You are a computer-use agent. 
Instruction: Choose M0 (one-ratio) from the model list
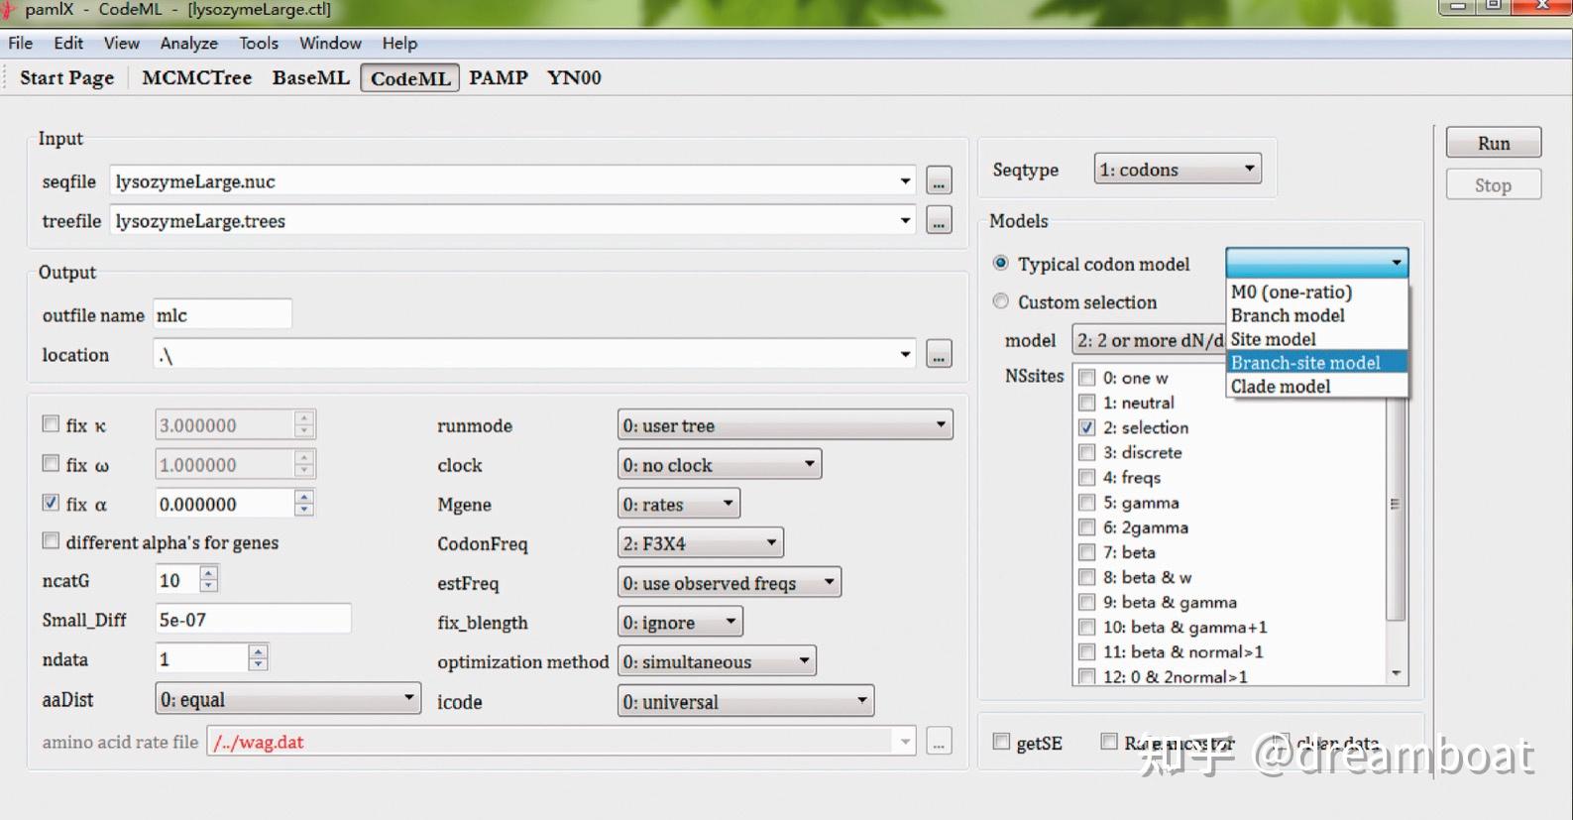[x=1316, y=292]
